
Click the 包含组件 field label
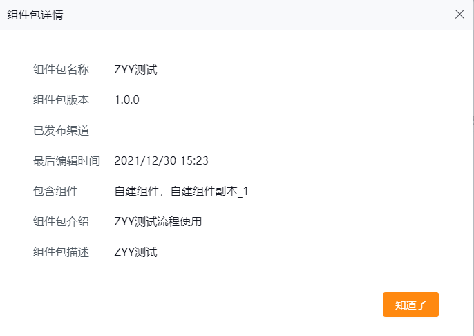pyautogui.click(x=55, y=191)
